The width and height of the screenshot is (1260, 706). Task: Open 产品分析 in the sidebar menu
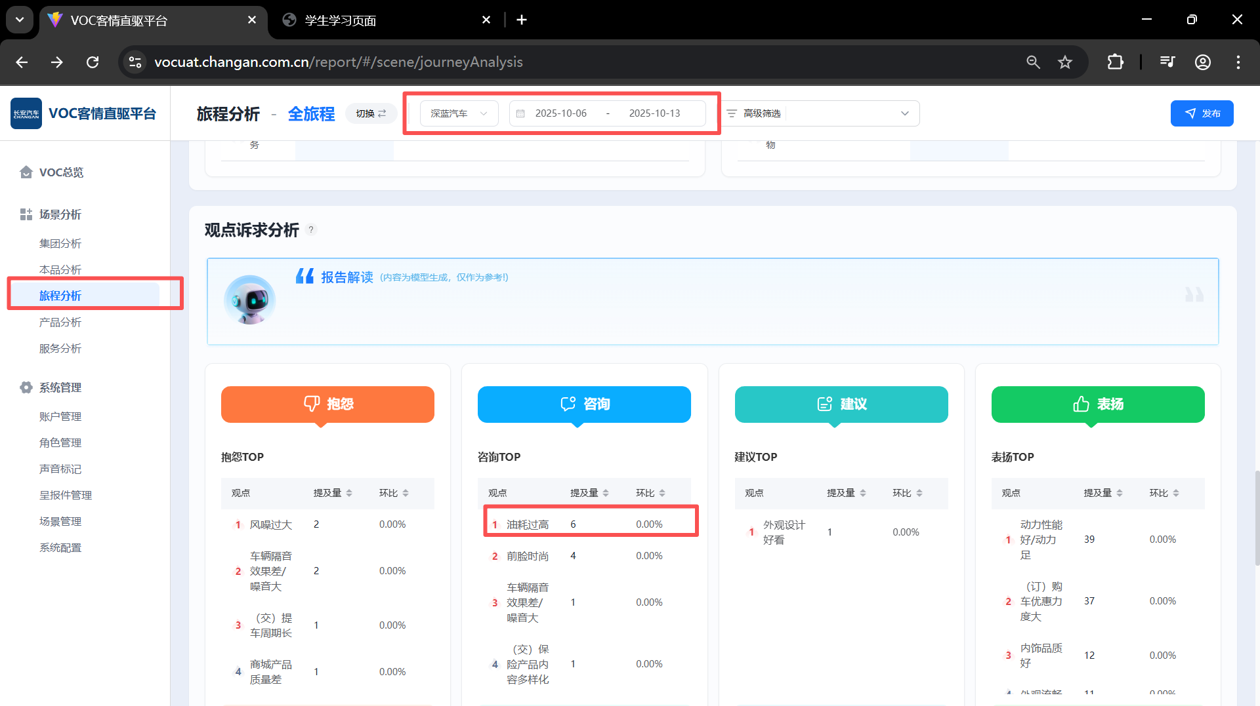pos(60,322)
